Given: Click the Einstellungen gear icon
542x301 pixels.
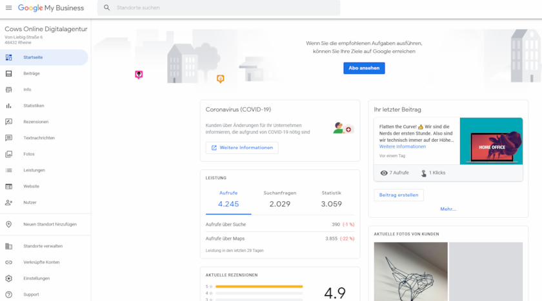Looking at the screenshot, I should (8, 278).
